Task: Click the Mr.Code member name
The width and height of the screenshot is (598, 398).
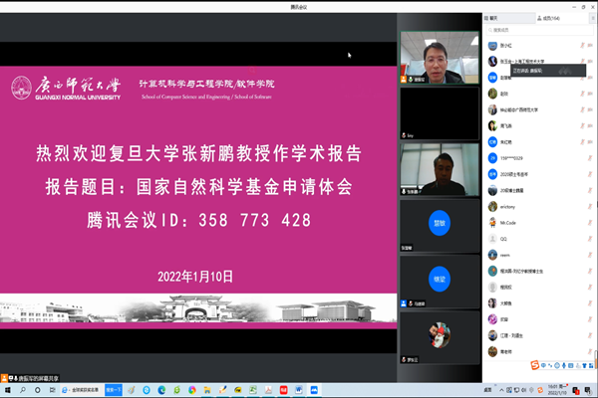Action: 508,223
